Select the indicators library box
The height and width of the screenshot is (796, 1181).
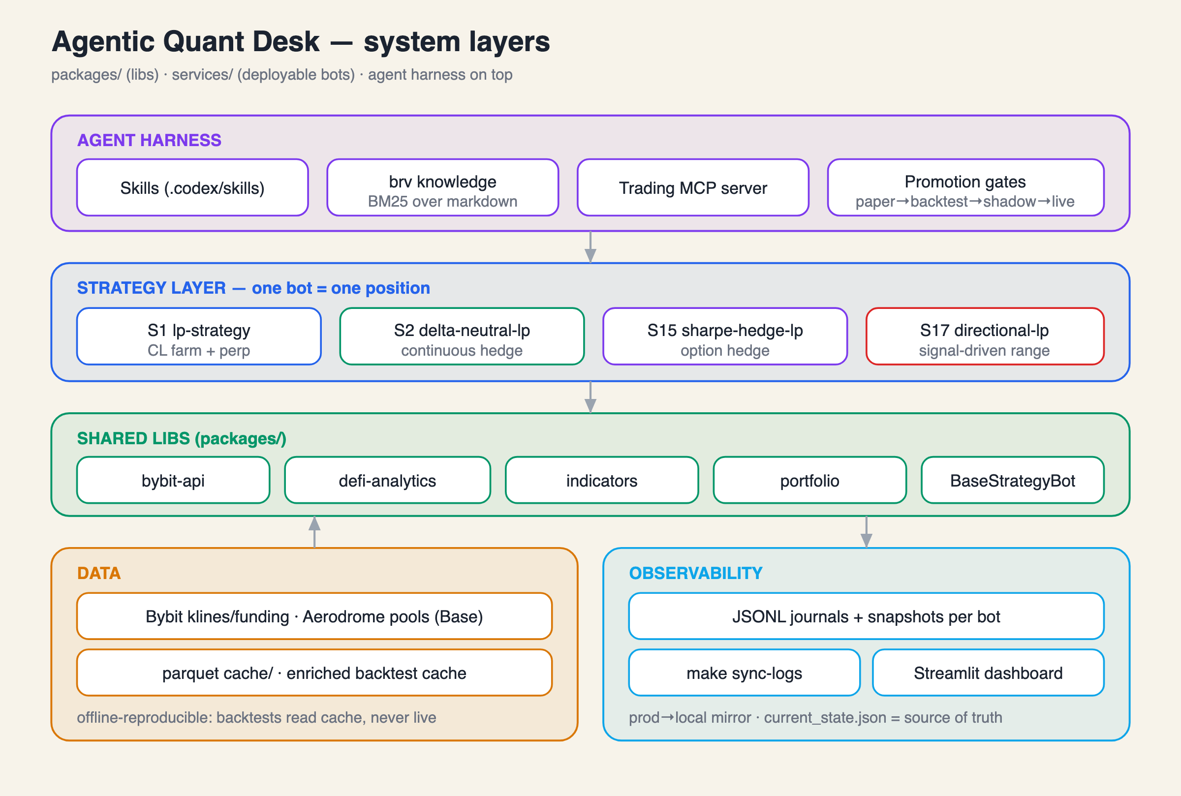(602, 480)
